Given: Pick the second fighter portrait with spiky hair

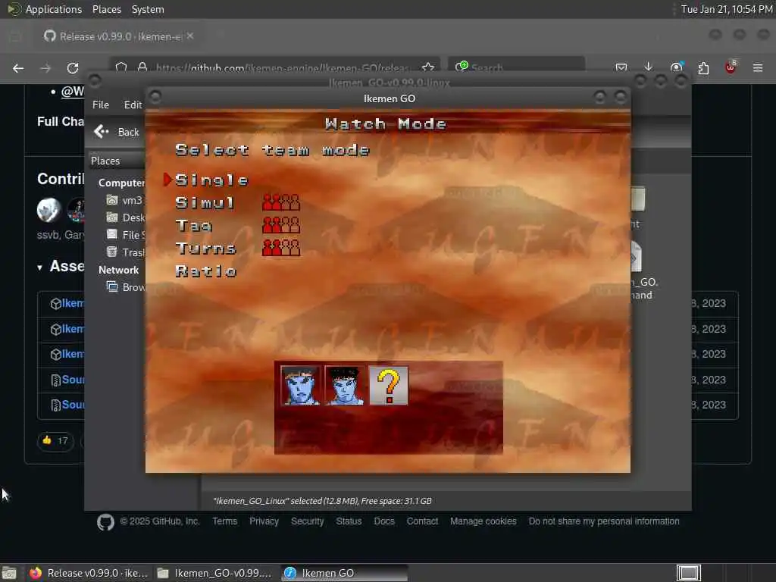Looking at the screenshot, I should tap(344, 386).
